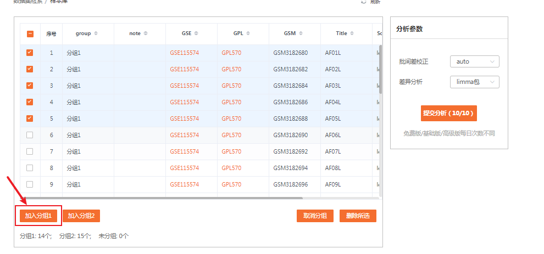Click the 取消分组 button
Image resolution: width=544 pixels, height=254 pixels.
315,216
